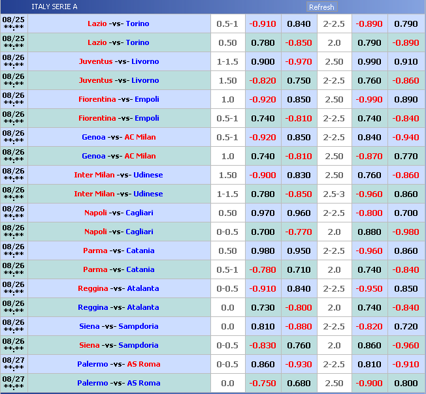426x394 pixels.
Task: Select -0.950 odds for Reggina vs Atalanta
Action: tap(369, 288)
